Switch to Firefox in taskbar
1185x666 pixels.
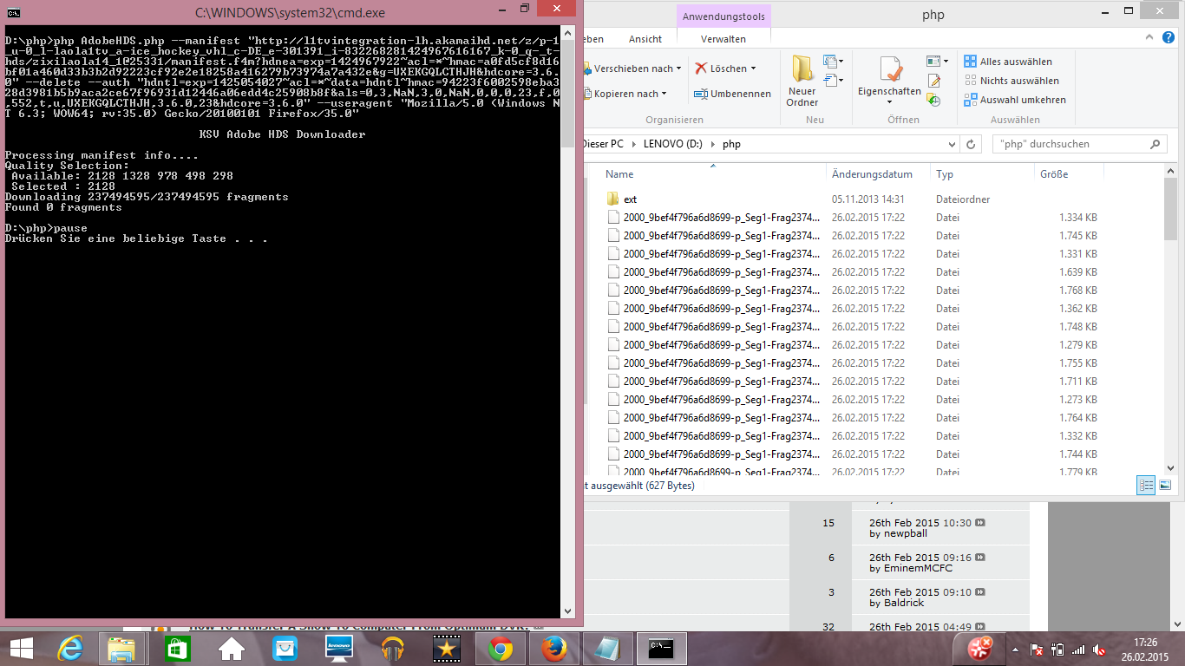click(553, 648)
